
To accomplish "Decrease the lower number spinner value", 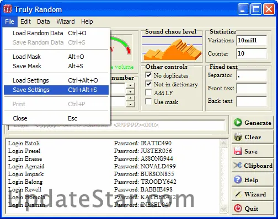I will (x=130, y=104).
